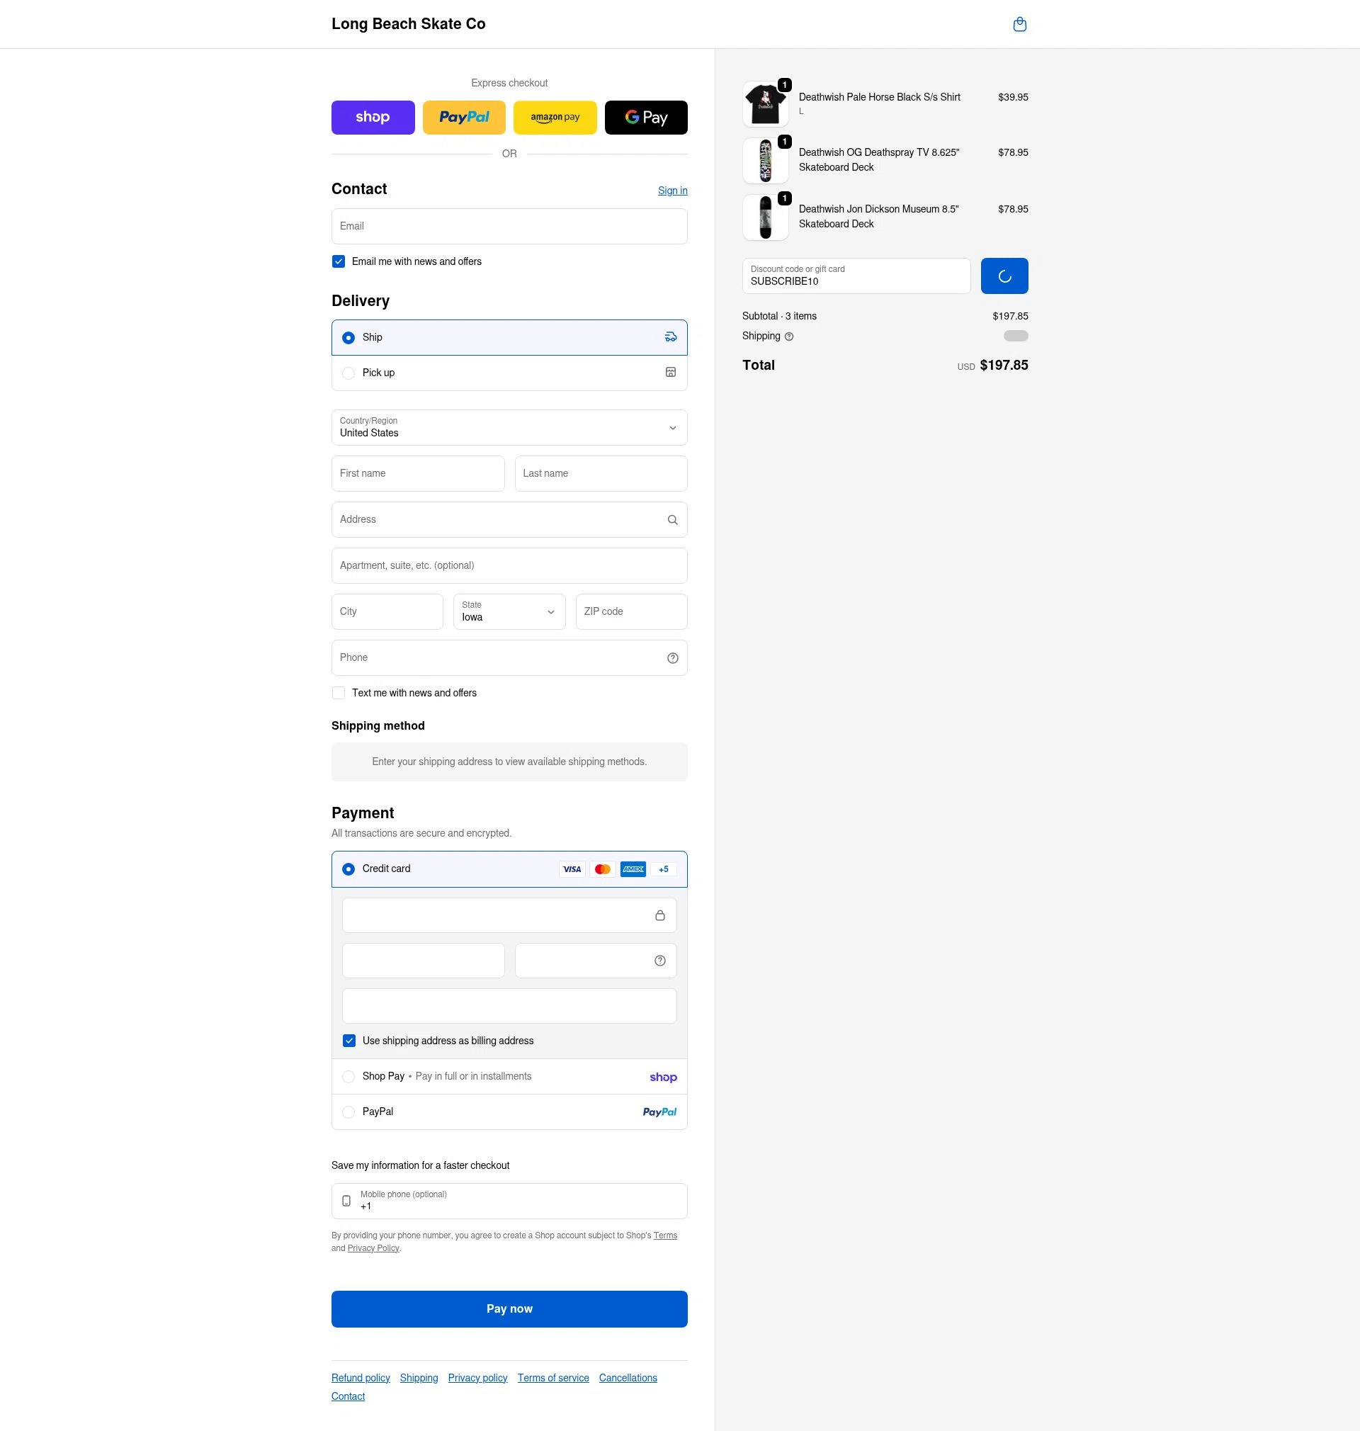The width and height of the screenshot is (1360, 1431).
Task: Express checkout with Amazon Pay
Action: pyautogui.click(x=555, y=117)
